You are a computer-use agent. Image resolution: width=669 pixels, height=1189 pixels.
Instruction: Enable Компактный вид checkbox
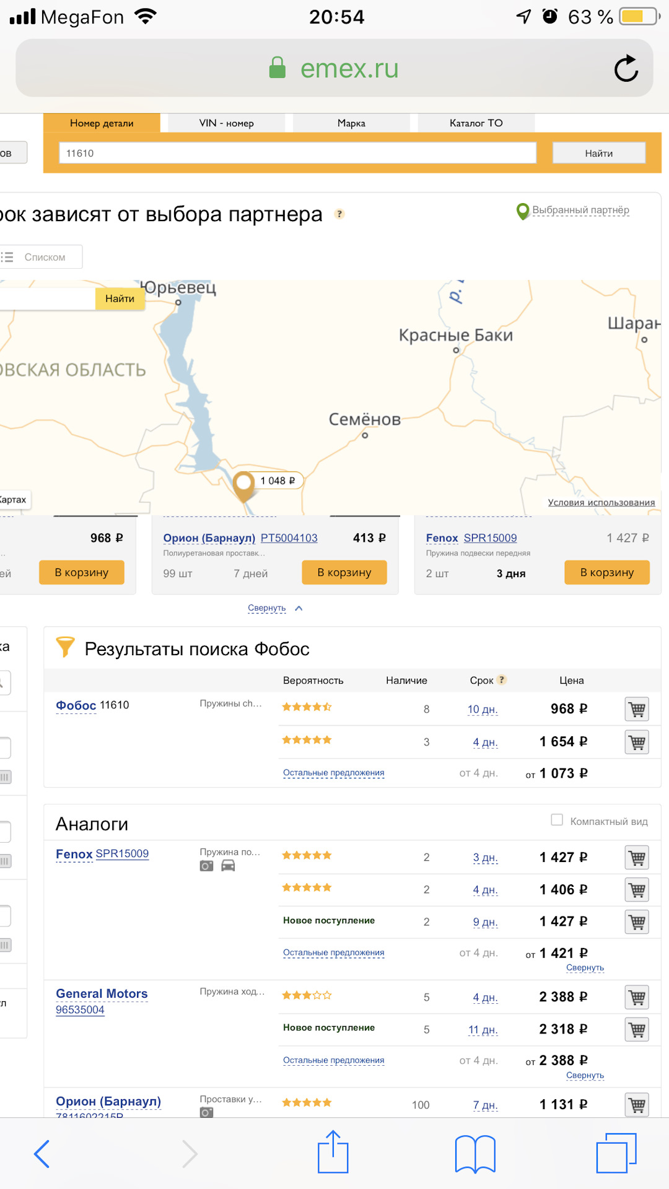(557, 820)
